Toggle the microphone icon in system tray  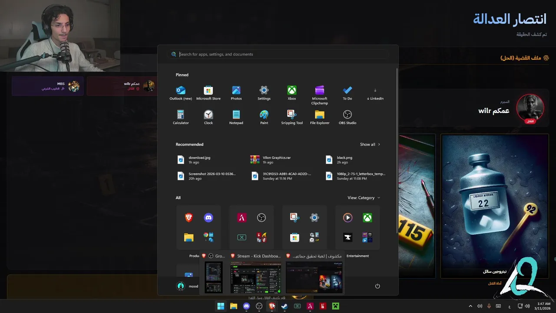489,306
